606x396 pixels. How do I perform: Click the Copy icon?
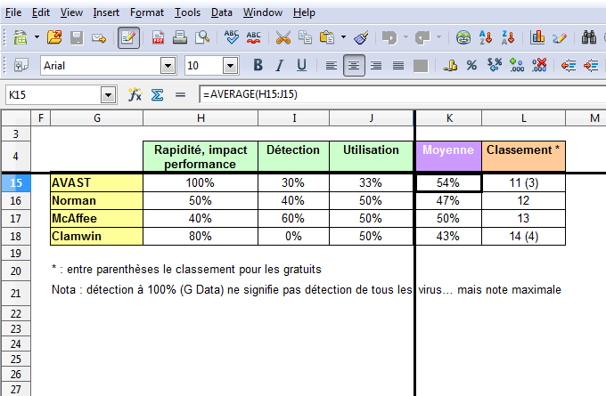tap(305, 38)
